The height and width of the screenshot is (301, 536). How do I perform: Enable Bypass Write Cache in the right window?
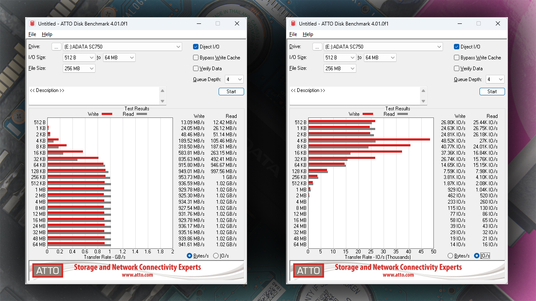click(x=456, y=58)
